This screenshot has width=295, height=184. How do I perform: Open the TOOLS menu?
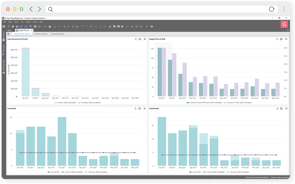click(28, 22)
